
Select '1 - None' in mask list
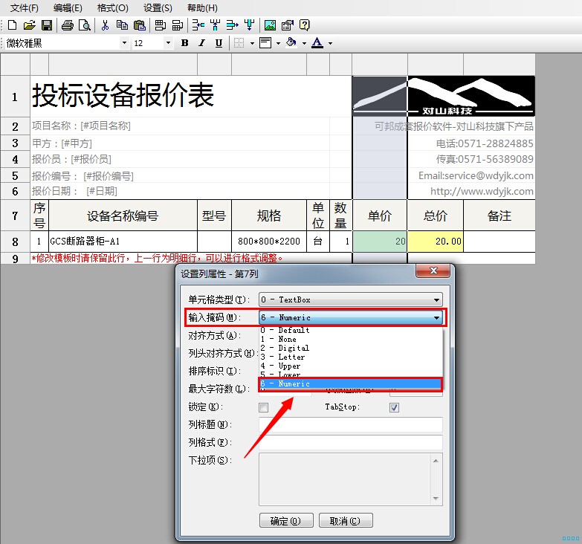tap(350, 339)
